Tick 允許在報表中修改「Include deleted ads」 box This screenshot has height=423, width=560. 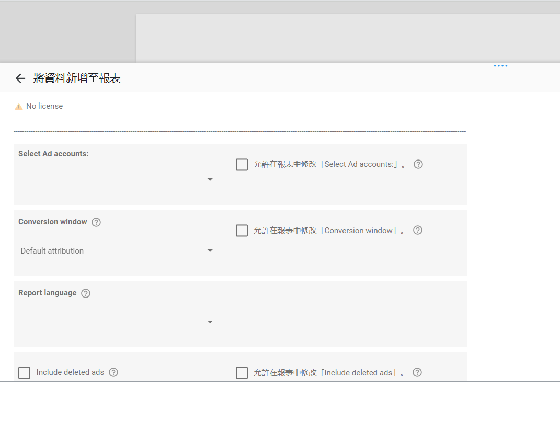[x=242, y=372]
